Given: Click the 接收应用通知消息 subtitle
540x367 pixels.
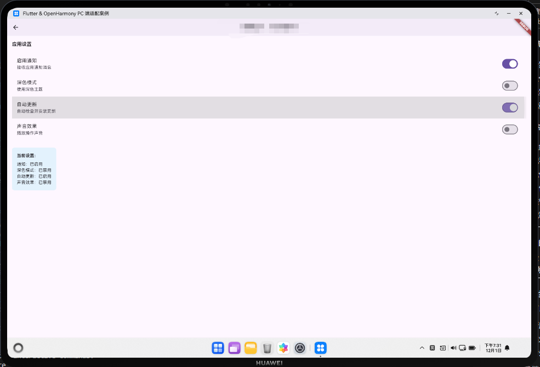Looking at the screenshot, I should coord(34,67).
